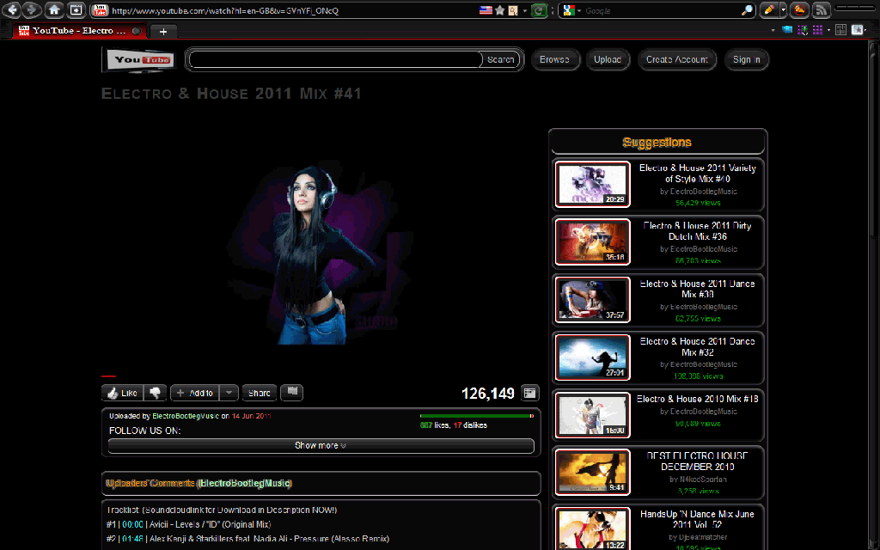Open a new tab with the plus button

click(163, 32)
